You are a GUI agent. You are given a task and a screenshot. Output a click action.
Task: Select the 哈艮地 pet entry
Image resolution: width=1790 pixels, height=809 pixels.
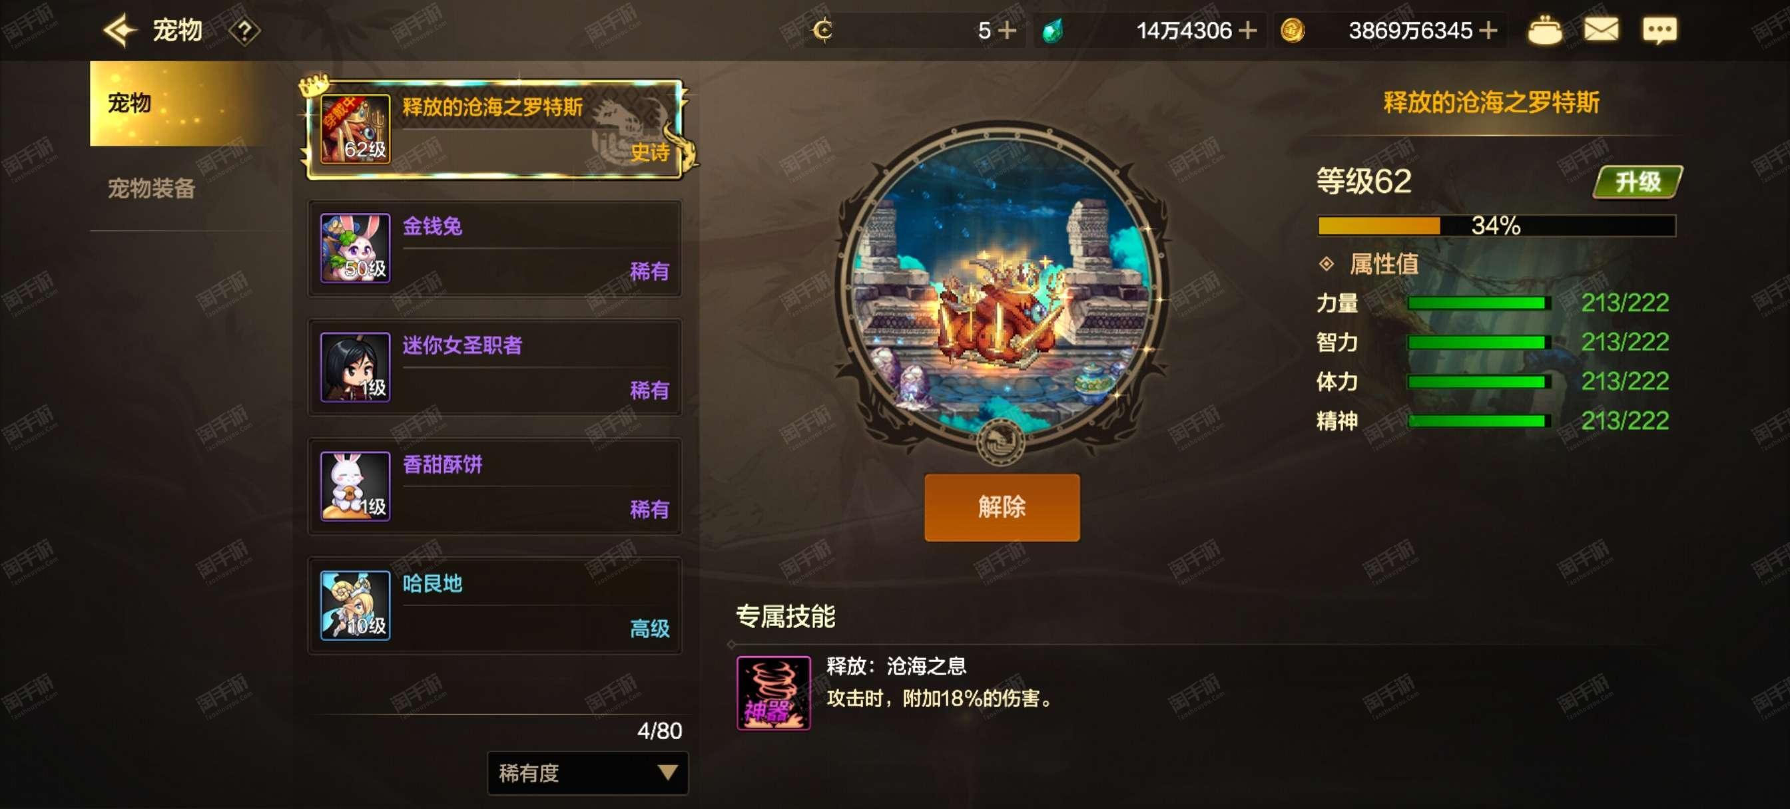click(x=494, y=605)
